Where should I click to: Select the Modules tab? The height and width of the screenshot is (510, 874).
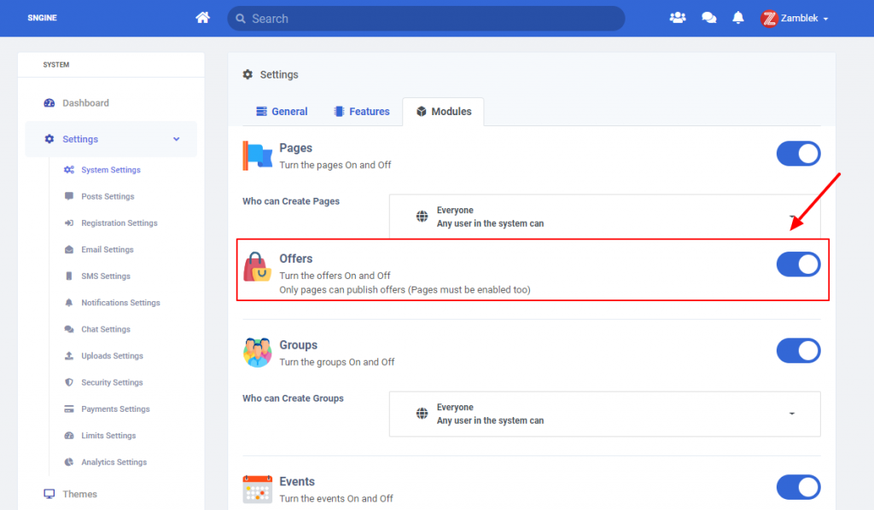pyautogui.click(x=444, y=112)
